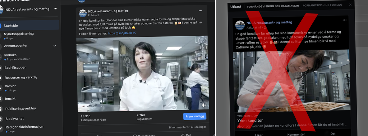Switch to the Utkast tab
The image size is (368, 136).
[236, 6]
